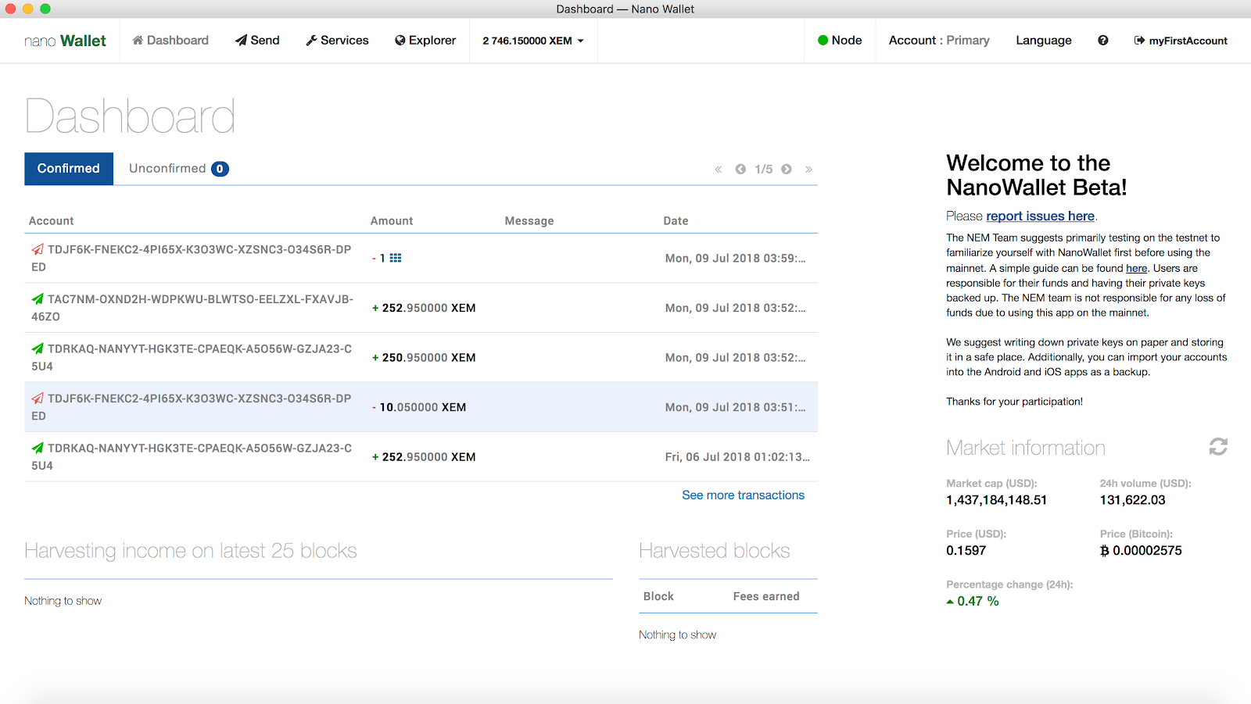
Task: Click the Amount column header
Action: click(392, 221)
